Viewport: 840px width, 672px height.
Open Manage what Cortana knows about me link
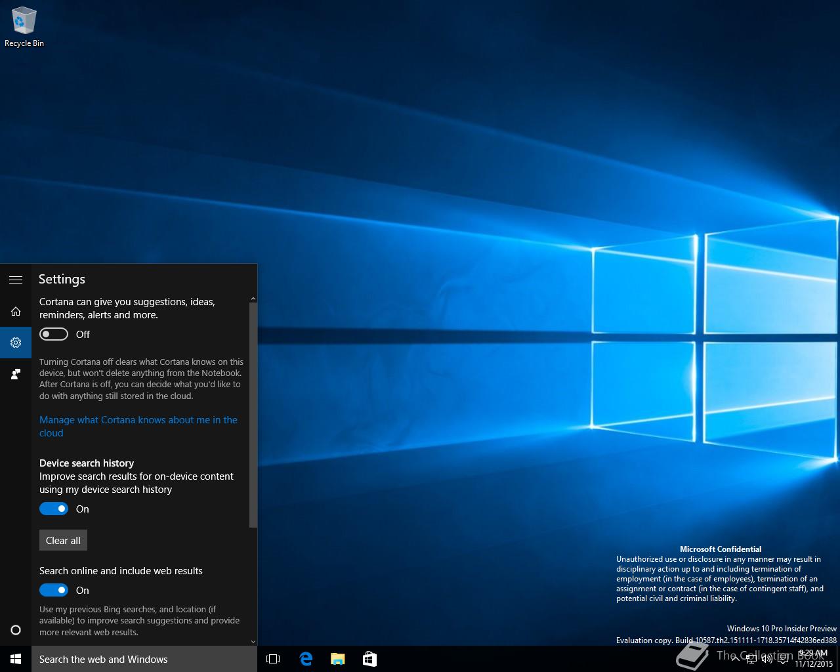point(138,426)
